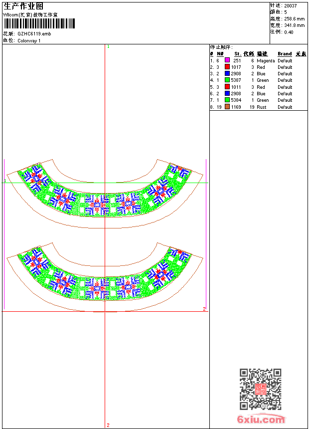Click thread code 1017
The image size is (309, 429).
236,67
